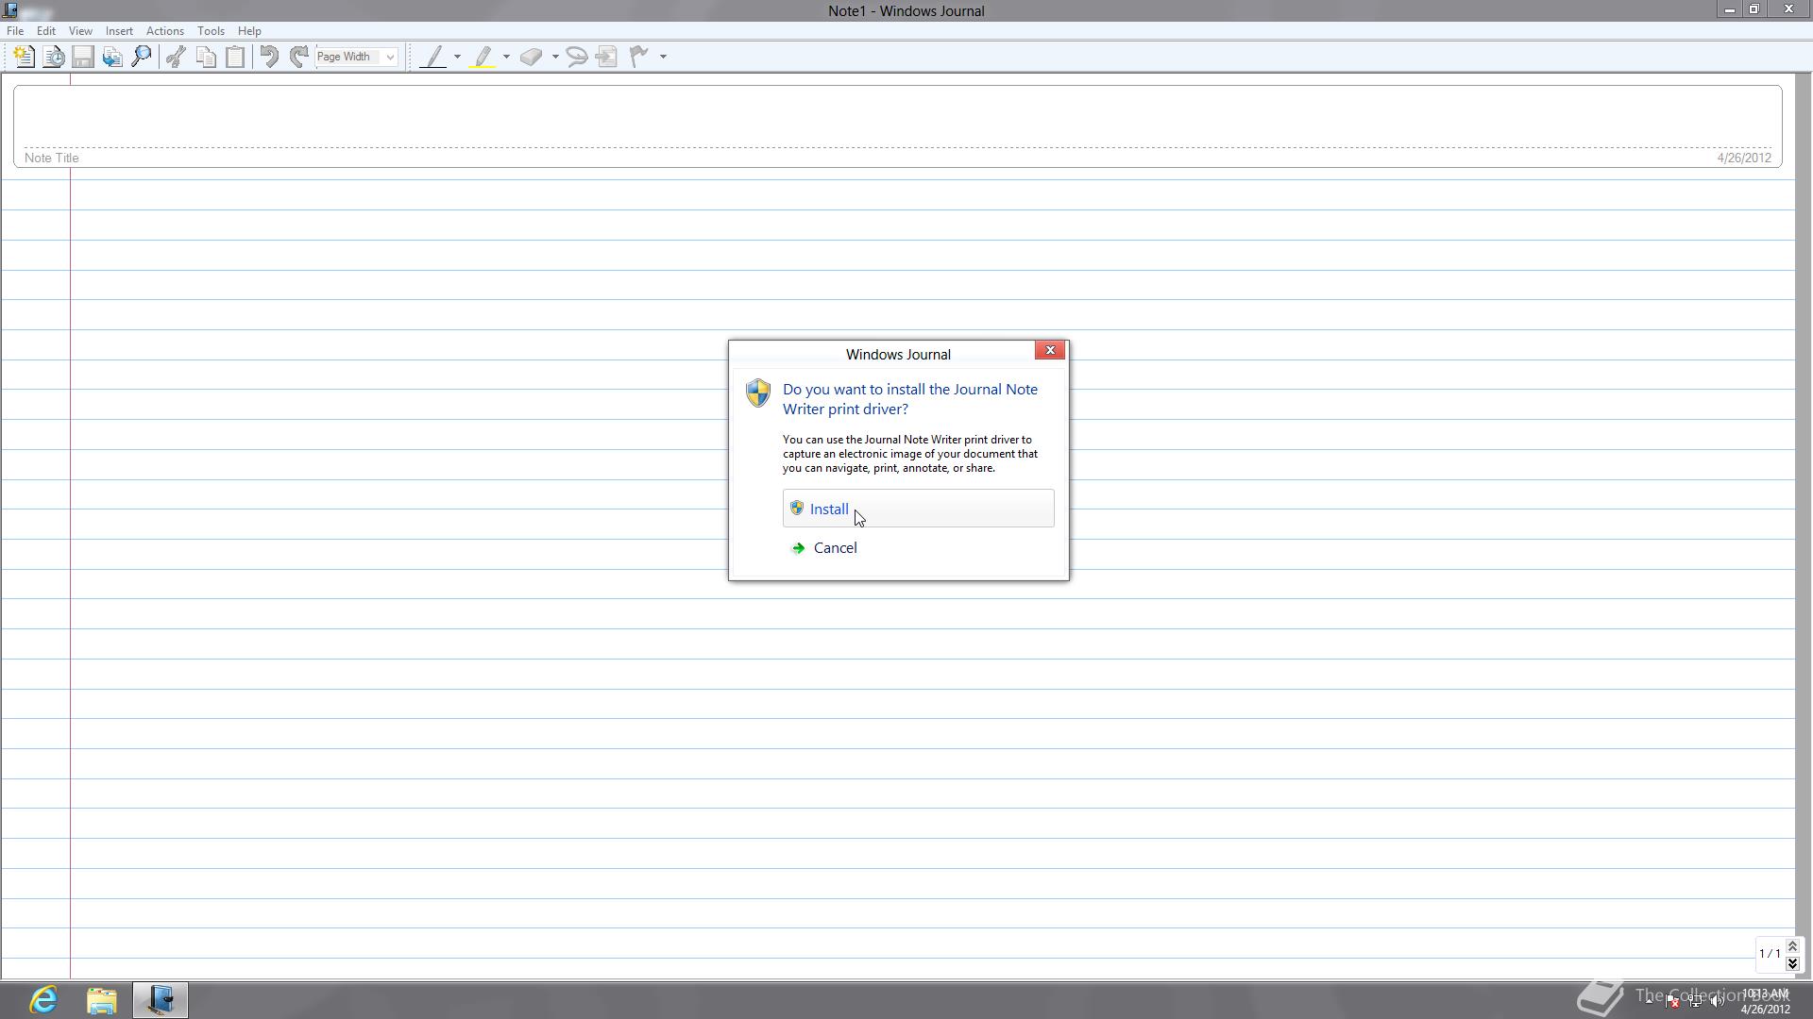Viewport: 1813px width, 1019px height.
Task: Select the Pen tool
Action: click(x=433, y=57)
